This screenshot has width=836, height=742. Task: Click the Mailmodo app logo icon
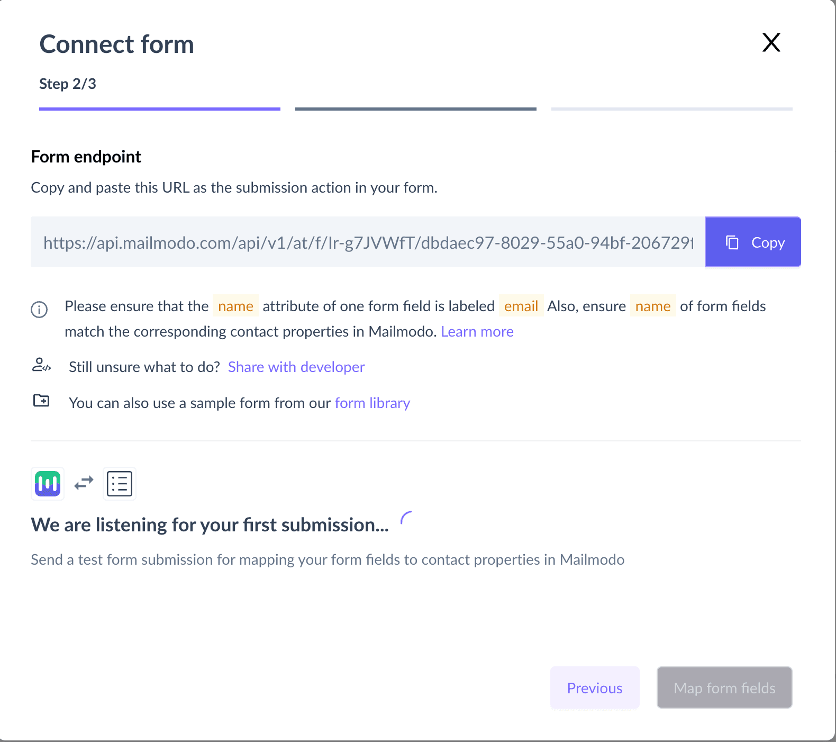point(47,483)
